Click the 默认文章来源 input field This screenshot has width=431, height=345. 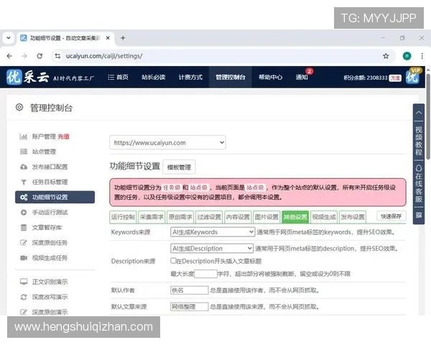tap(190, 306)
